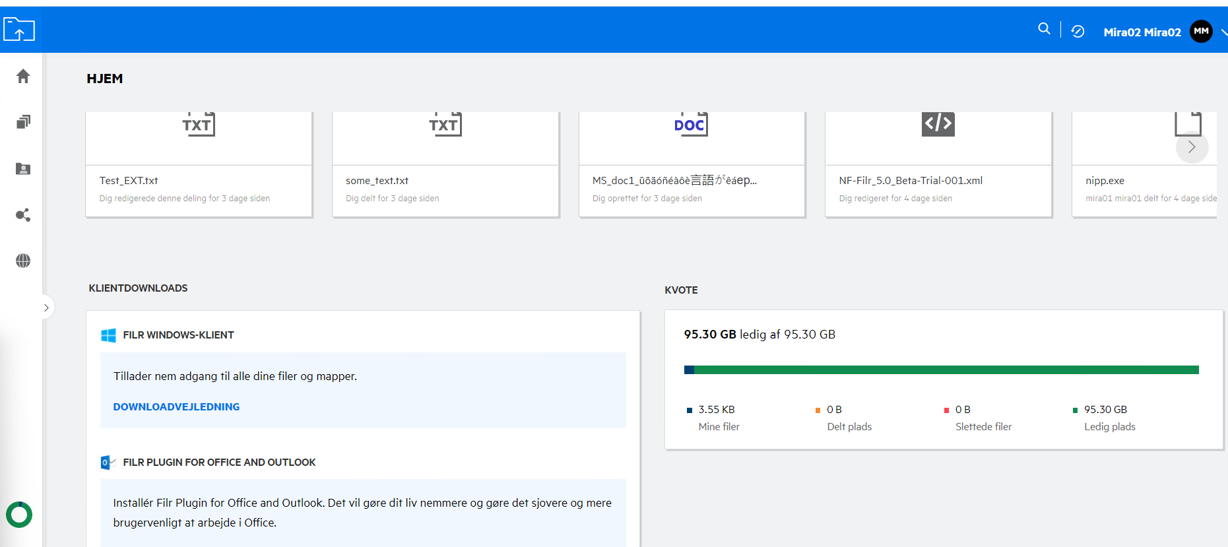Open NF-Filr_5.0_Beta-Trial-001.xml card
The width and height of the screenshot is (1228, 547).
point(938,165)
